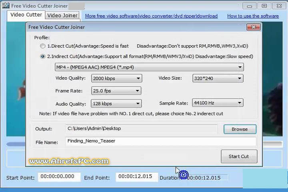The height and width of the screenshot is (192, 288).
Task: Open the Sample Rate 44100 Hz dropdown
Action: pos(218,103)
